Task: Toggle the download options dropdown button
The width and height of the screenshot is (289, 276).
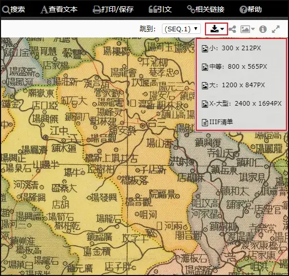Action: [216, 29]
